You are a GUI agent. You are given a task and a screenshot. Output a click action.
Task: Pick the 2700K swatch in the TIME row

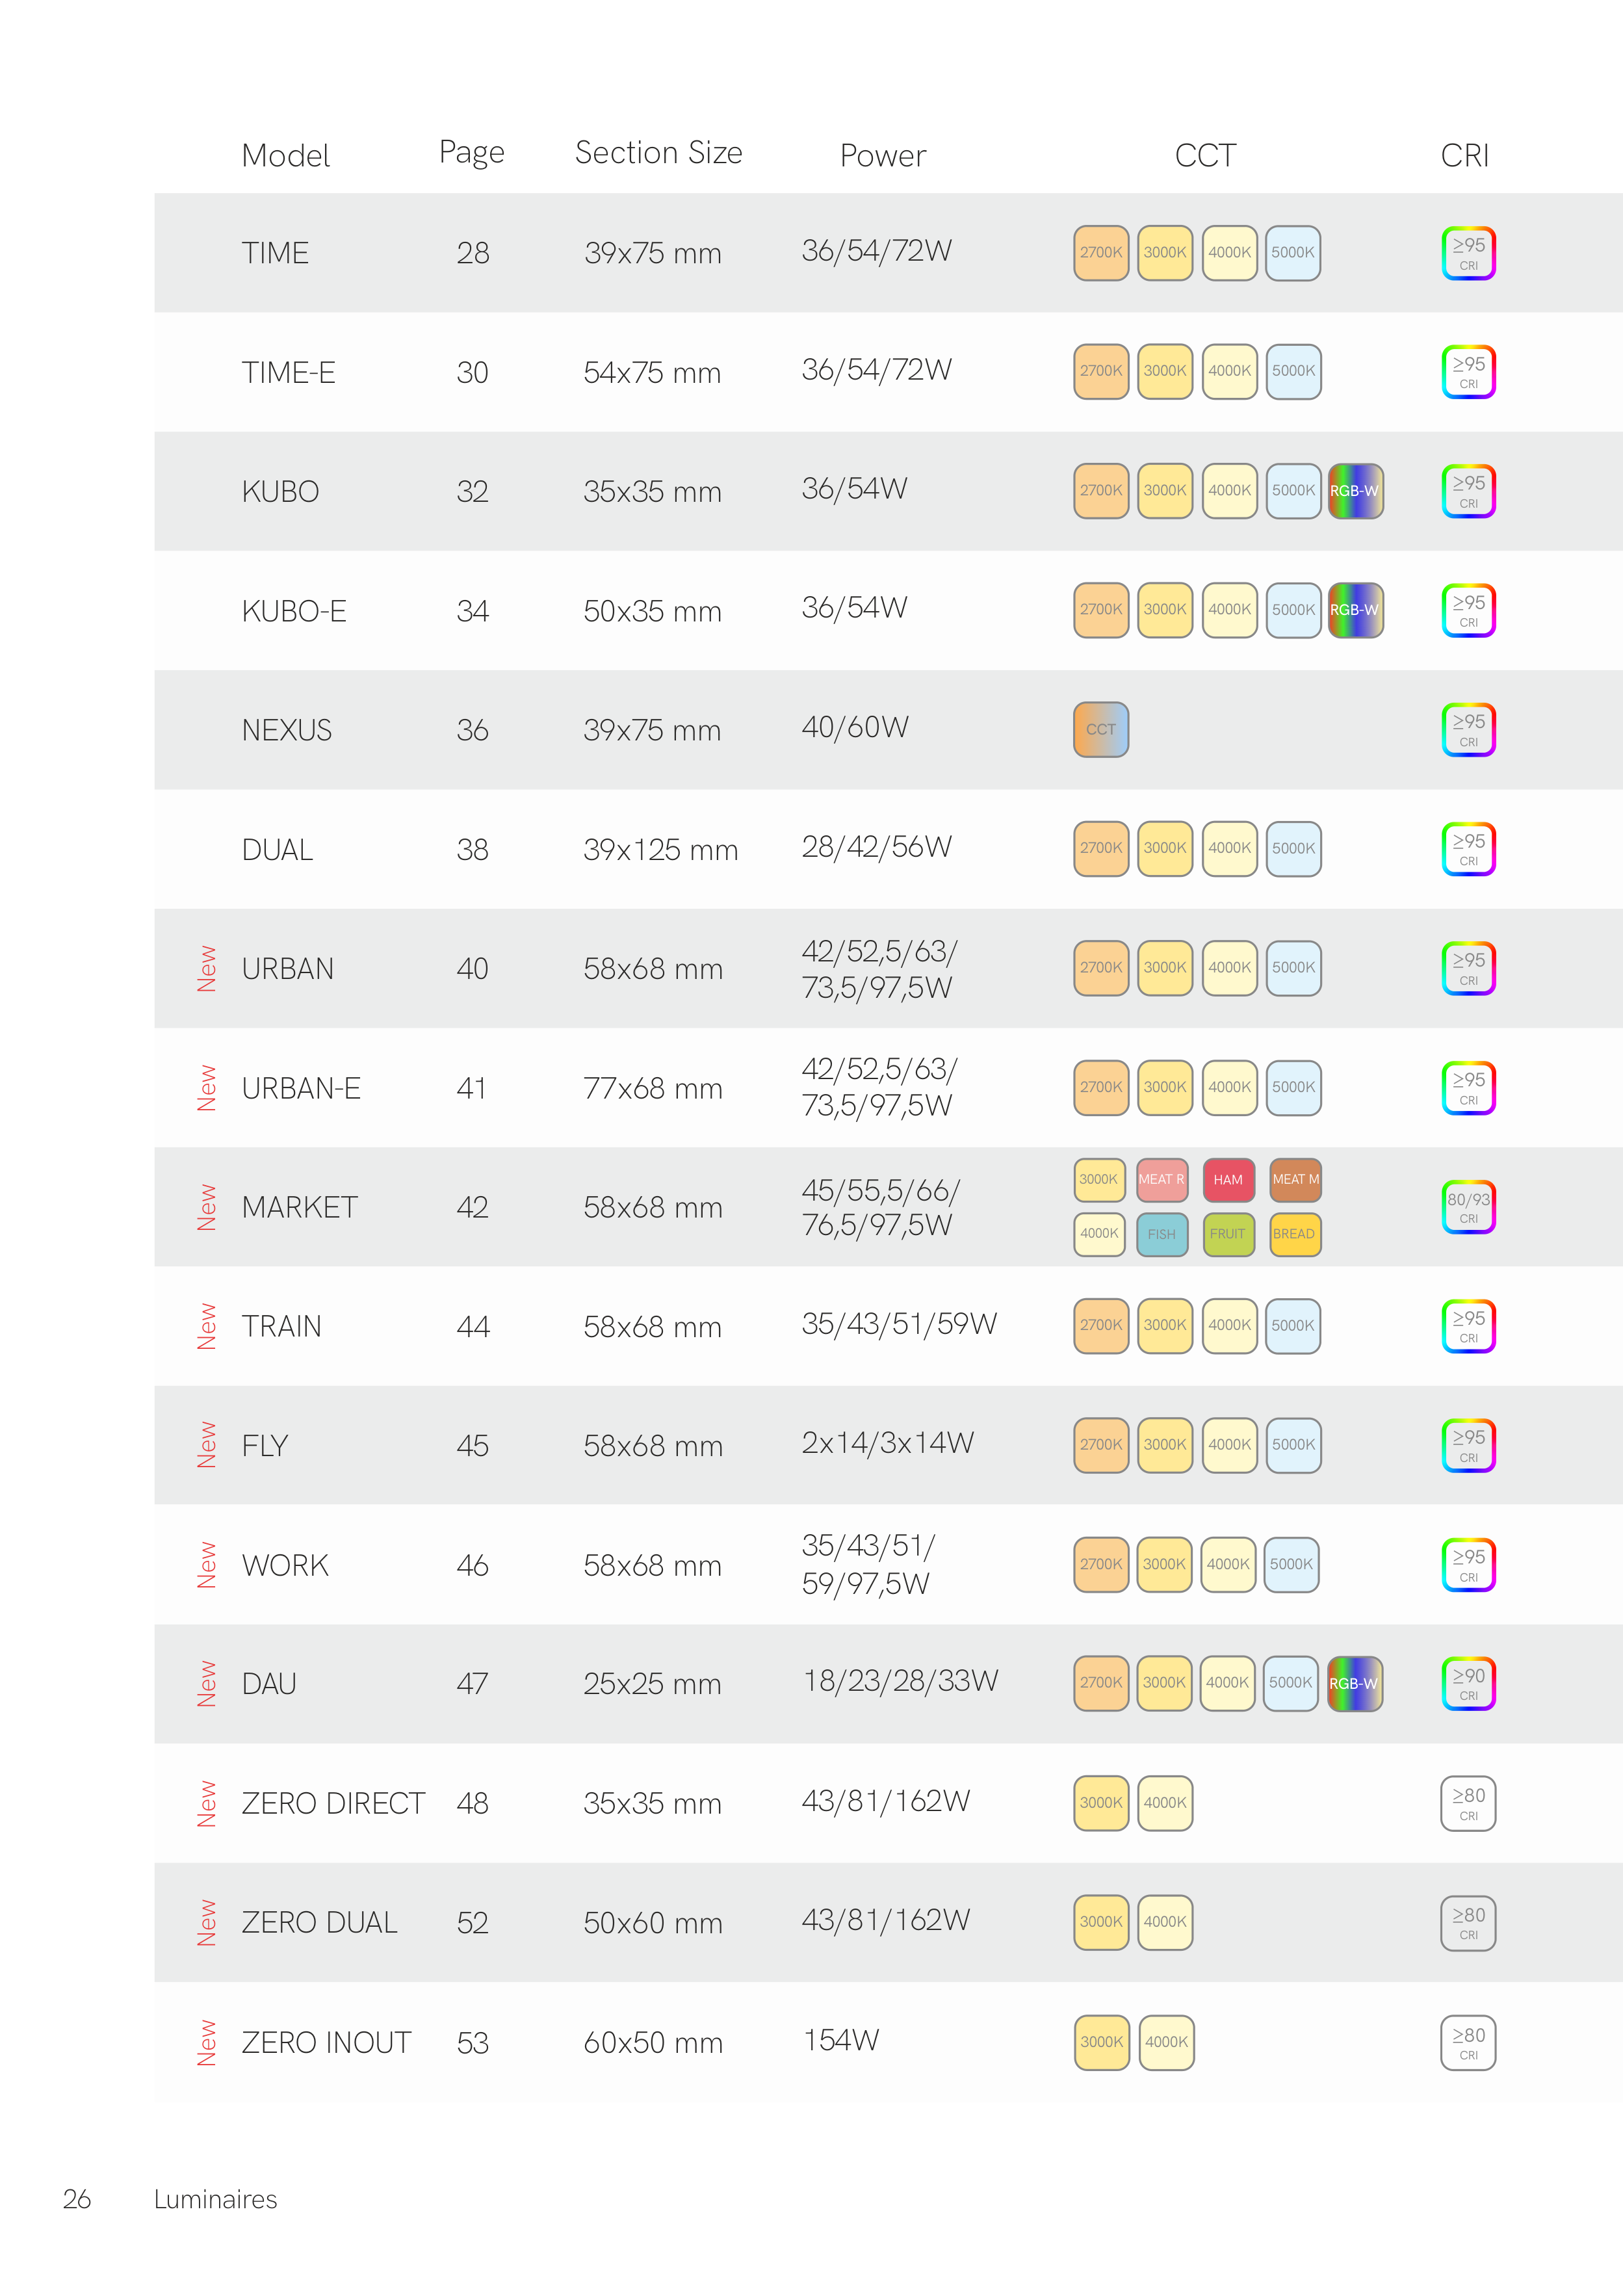1100,253
